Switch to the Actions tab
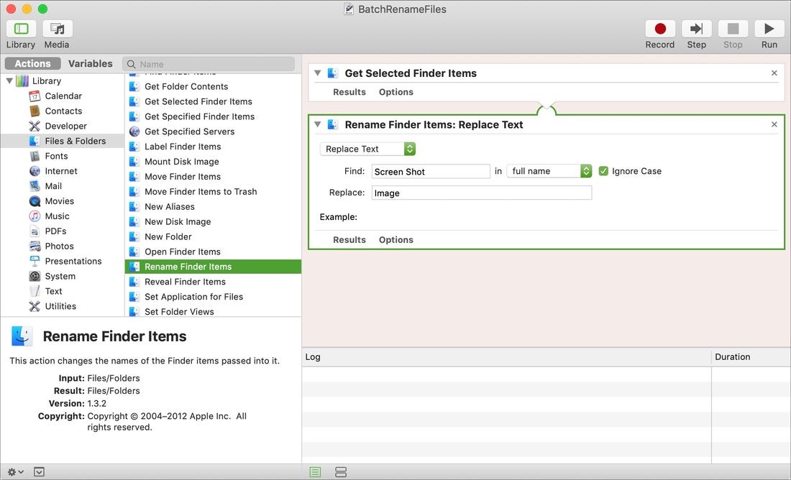 [33, 63]
